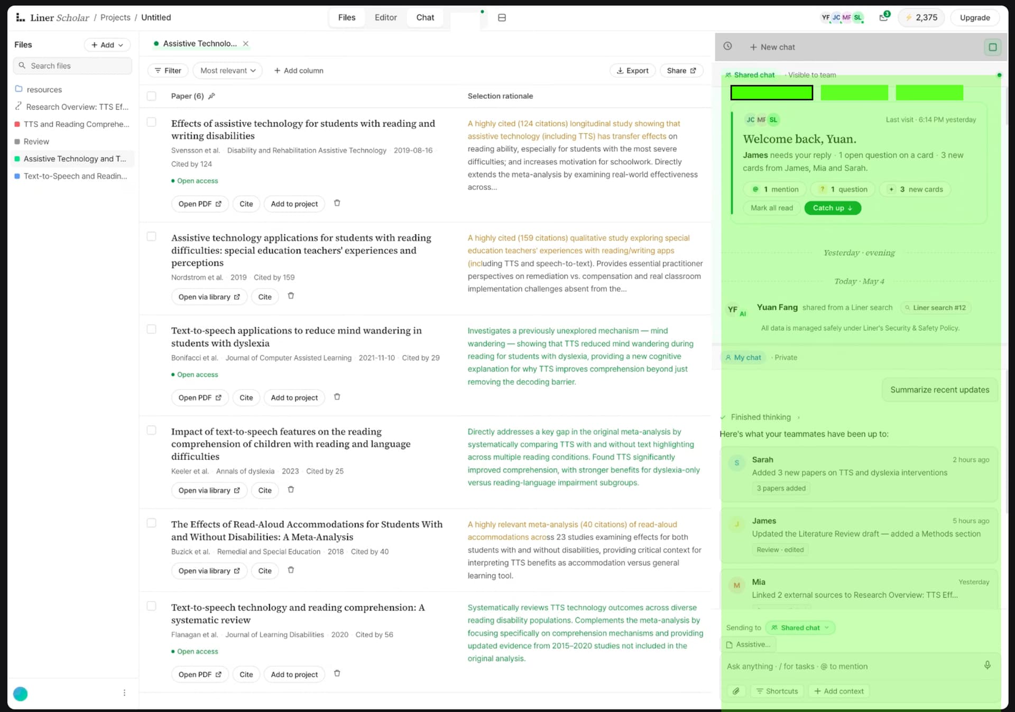
Task: Check the Nordstrom et al. paper checkbox
Action: click(151, 236)
